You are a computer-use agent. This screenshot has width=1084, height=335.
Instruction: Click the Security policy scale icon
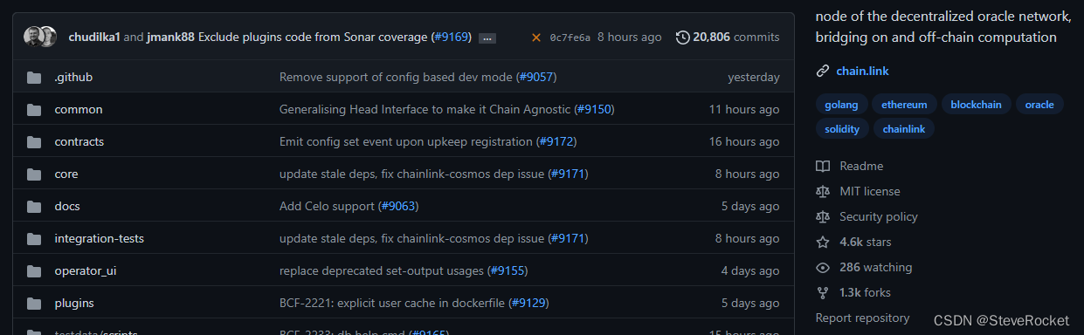(822, 216)
